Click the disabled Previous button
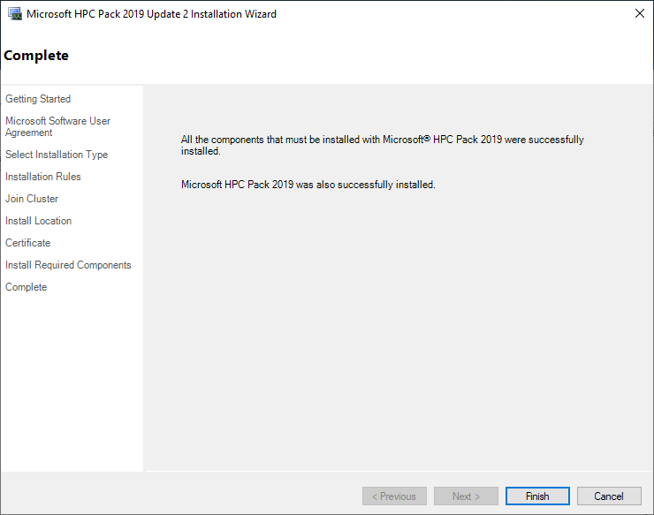654x515 pixels. tap(394, 496)
